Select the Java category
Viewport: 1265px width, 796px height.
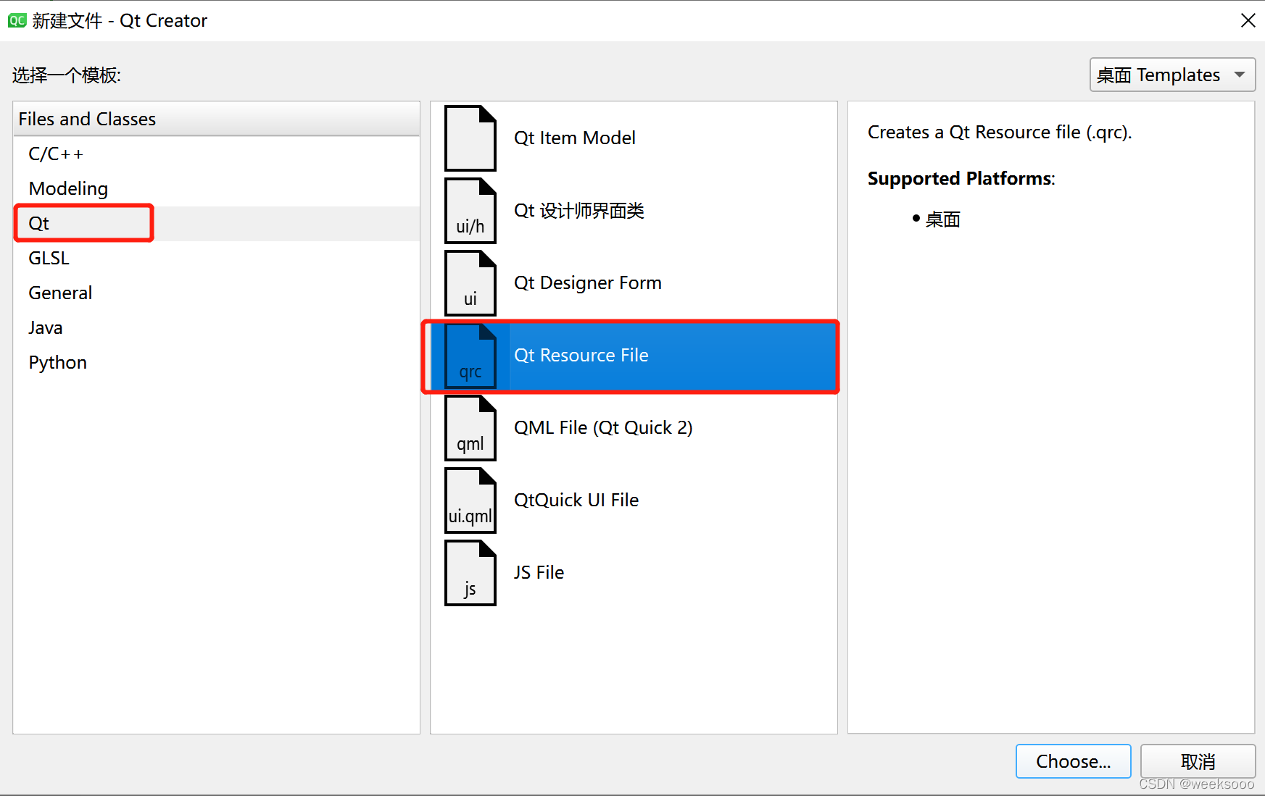pos(216,327)
